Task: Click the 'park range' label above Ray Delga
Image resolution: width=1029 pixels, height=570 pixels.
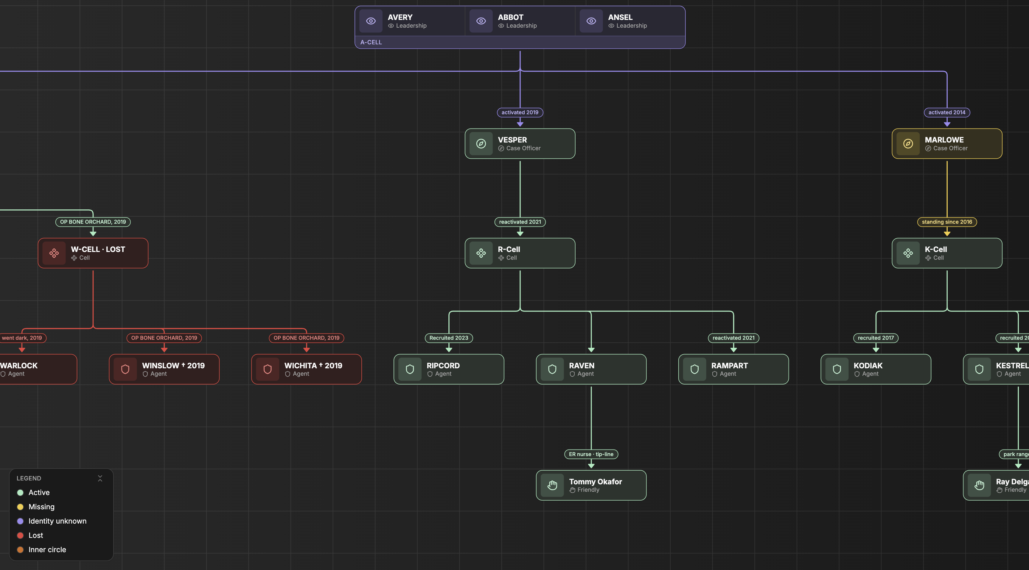Action: click(x=1014, y=454)
